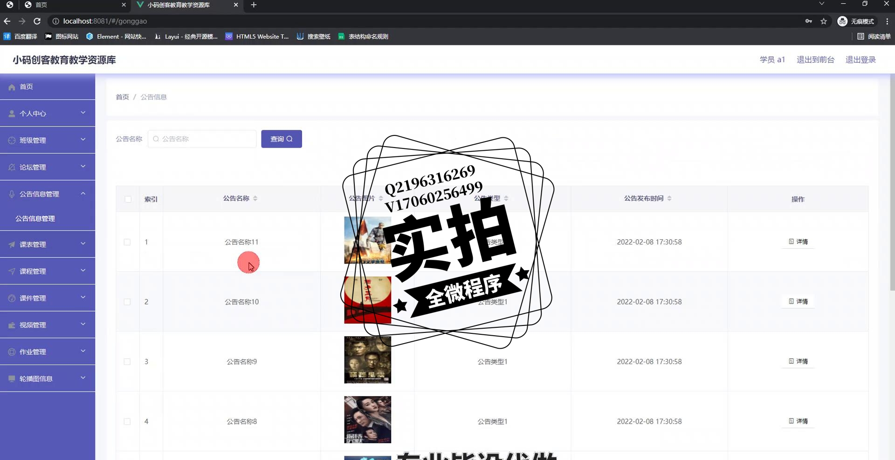The image size is (895, 460).
Task: Expand the 课件管理 sidebar menu
Action: click(x=48, y=298)
